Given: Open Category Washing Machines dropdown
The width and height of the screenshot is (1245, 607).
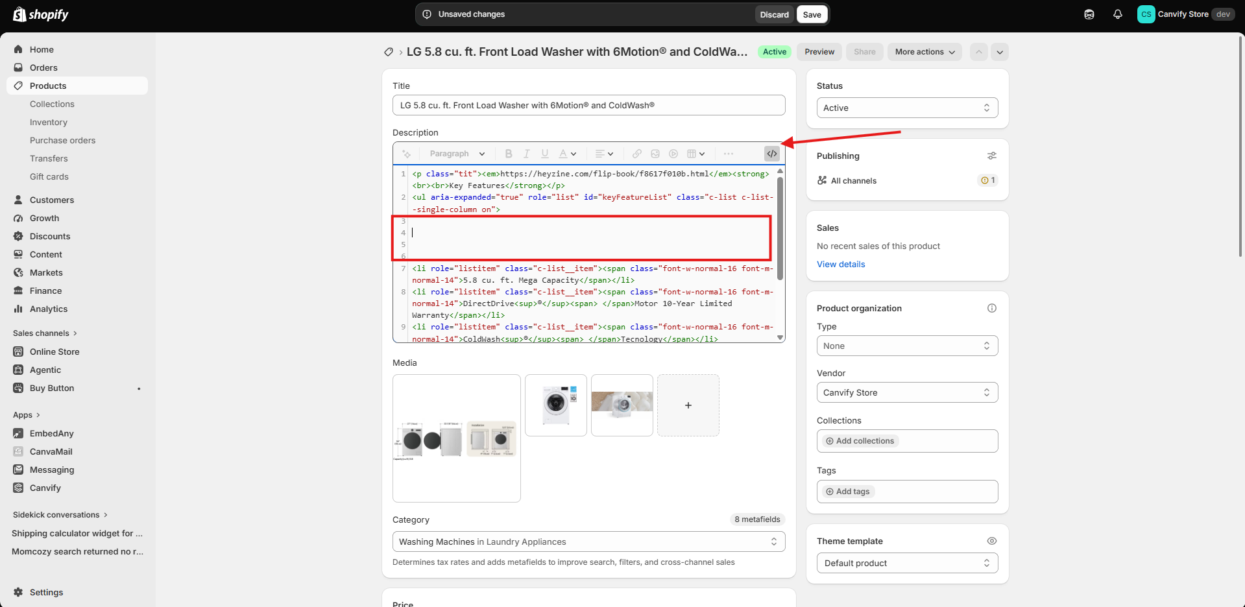Looking at the screenshot, I should [x=588, y=542].
